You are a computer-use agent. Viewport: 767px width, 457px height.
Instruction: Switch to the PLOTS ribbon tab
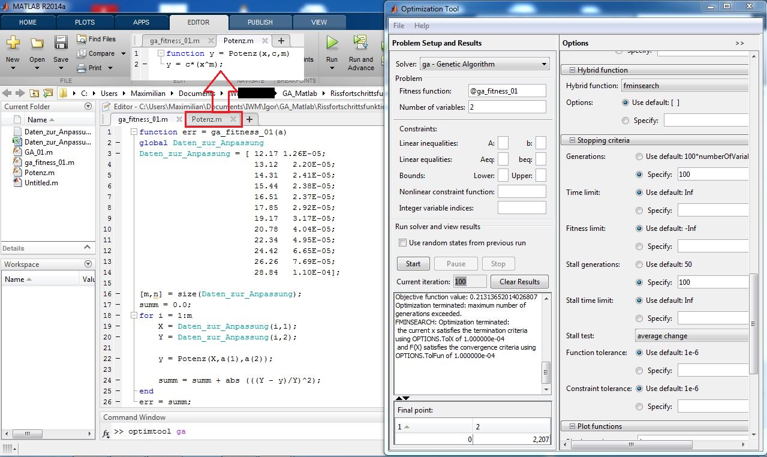coord(85,22)
